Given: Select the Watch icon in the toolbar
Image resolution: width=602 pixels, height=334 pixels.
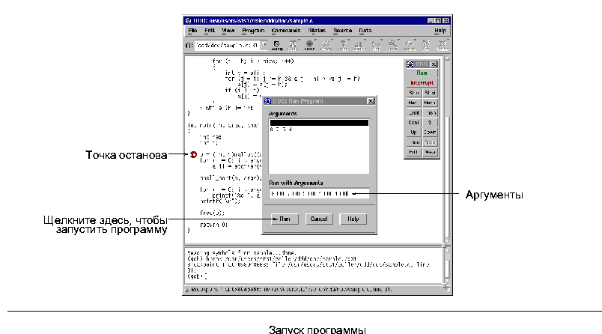Looking at the screenshot, I should [326, 45].
